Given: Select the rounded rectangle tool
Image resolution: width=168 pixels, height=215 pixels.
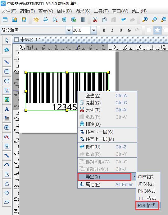Looking at the screenshot, I should (7, 72).
